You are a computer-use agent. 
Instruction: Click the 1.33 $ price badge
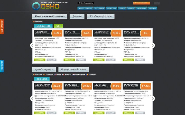(x=57, y=33)
